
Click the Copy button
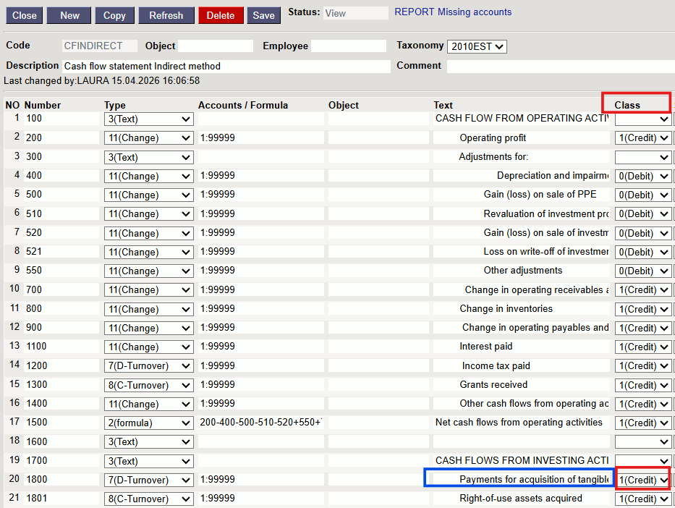pos(114,15)
